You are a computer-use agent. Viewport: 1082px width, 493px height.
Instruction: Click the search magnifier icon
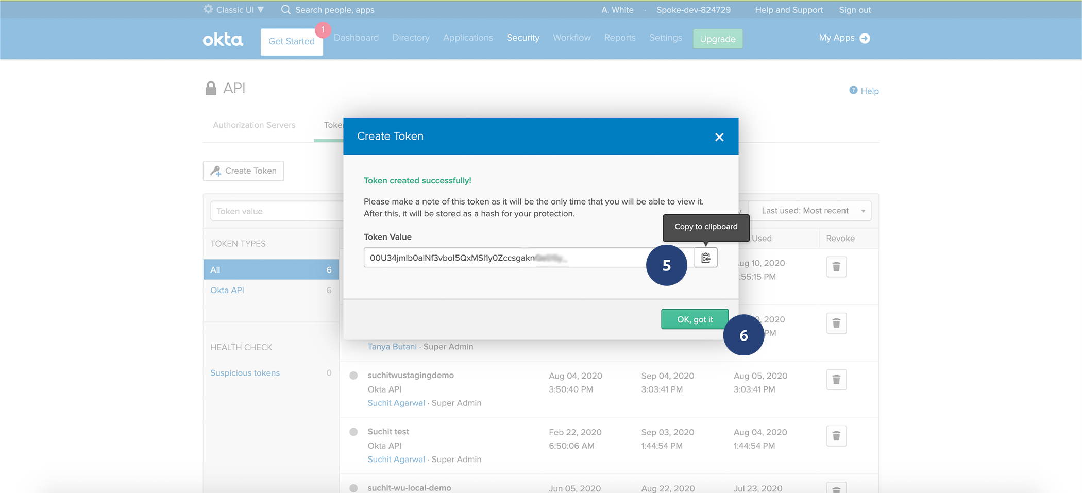point(286,10)
